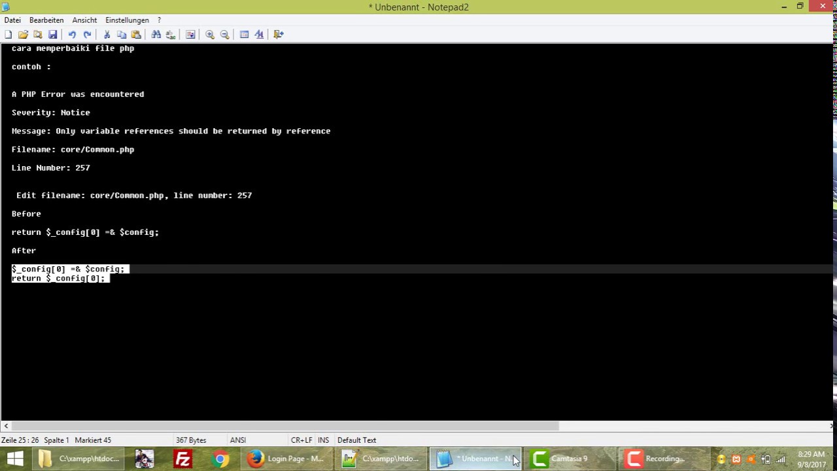Click the Markiert 45 status entry
The image size is (837, 471).
point(93,440)
